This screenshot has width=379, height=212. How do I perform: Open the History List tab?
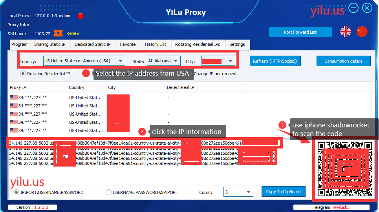point(155,45)
